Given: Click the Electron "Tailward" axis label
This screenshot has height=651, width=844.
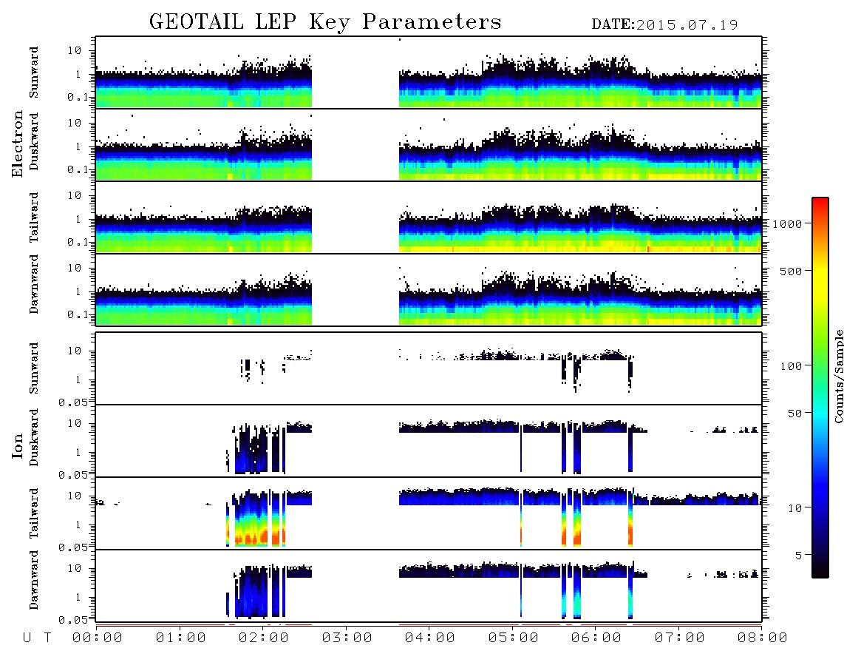Looking at the screenshot, I should click(x=34, y=217).
